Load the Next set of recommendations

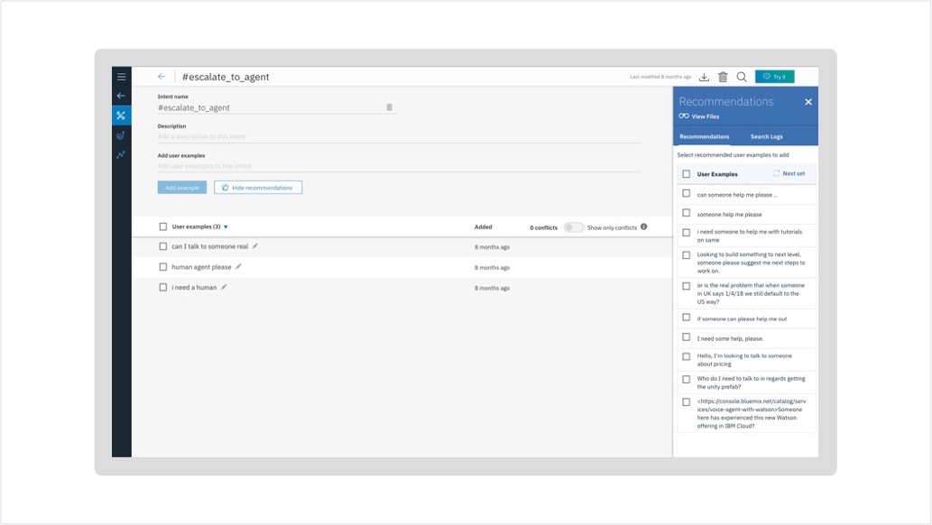[x=793, y=173]
